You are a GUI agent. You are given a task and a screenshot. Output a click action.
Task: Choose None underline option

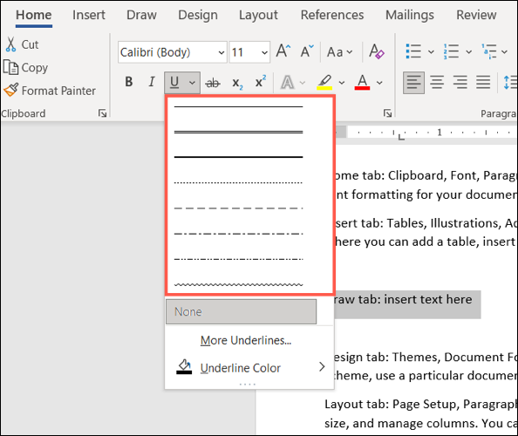242,311
